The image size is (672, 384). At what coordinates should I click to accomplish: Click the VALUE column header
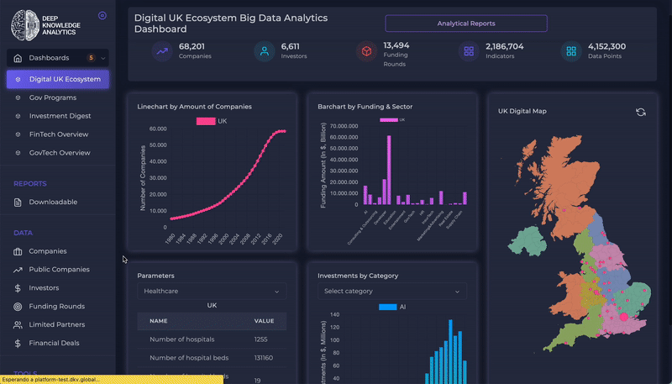point(264,321)
